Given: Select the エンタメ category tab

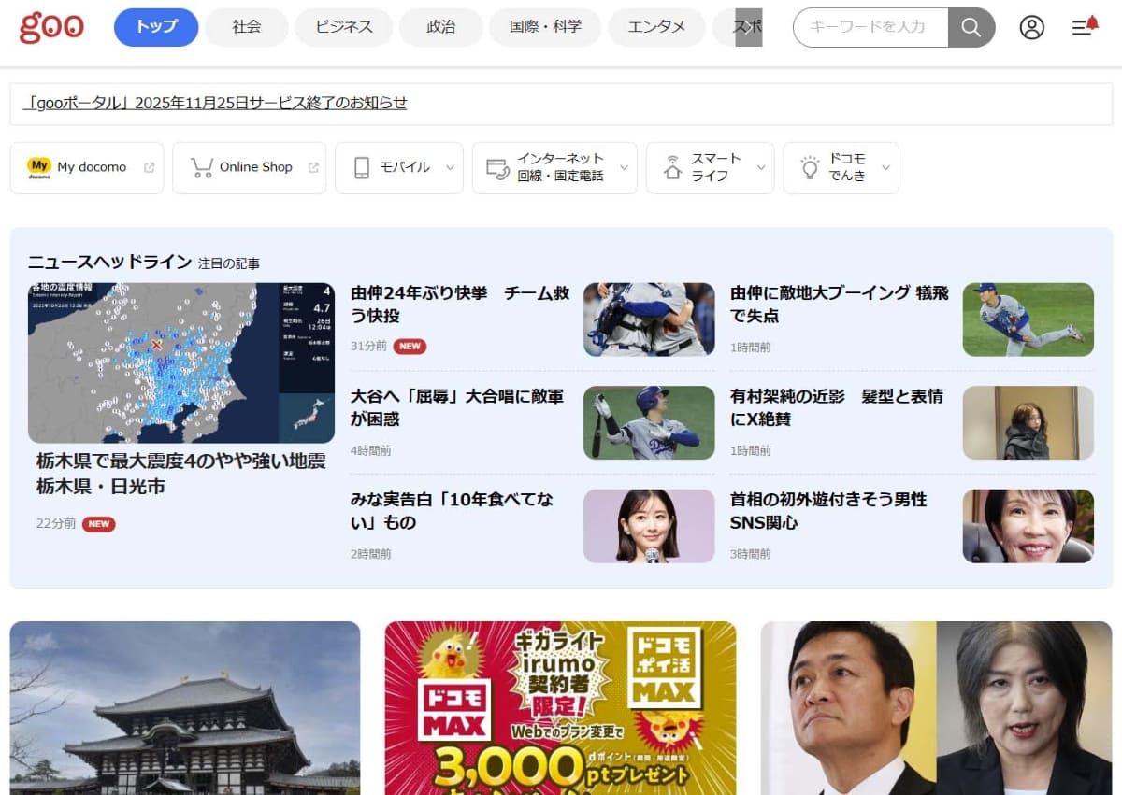Looking at the screenshot, I should click(x=656, y=27).
